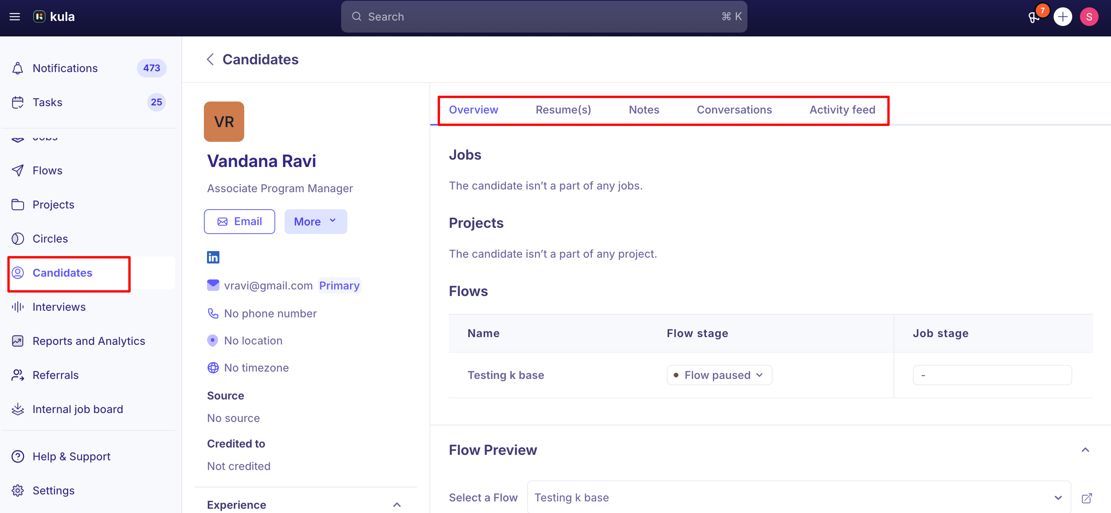Open the S user avatar menu
Viewport: 1111px width, 513px height.
point(1089,17)
